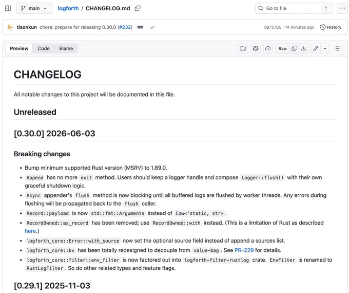Image resolution: width=349 pixels, height=293 pixels.
Task: Open pull request #232 link
Action: 125,27
